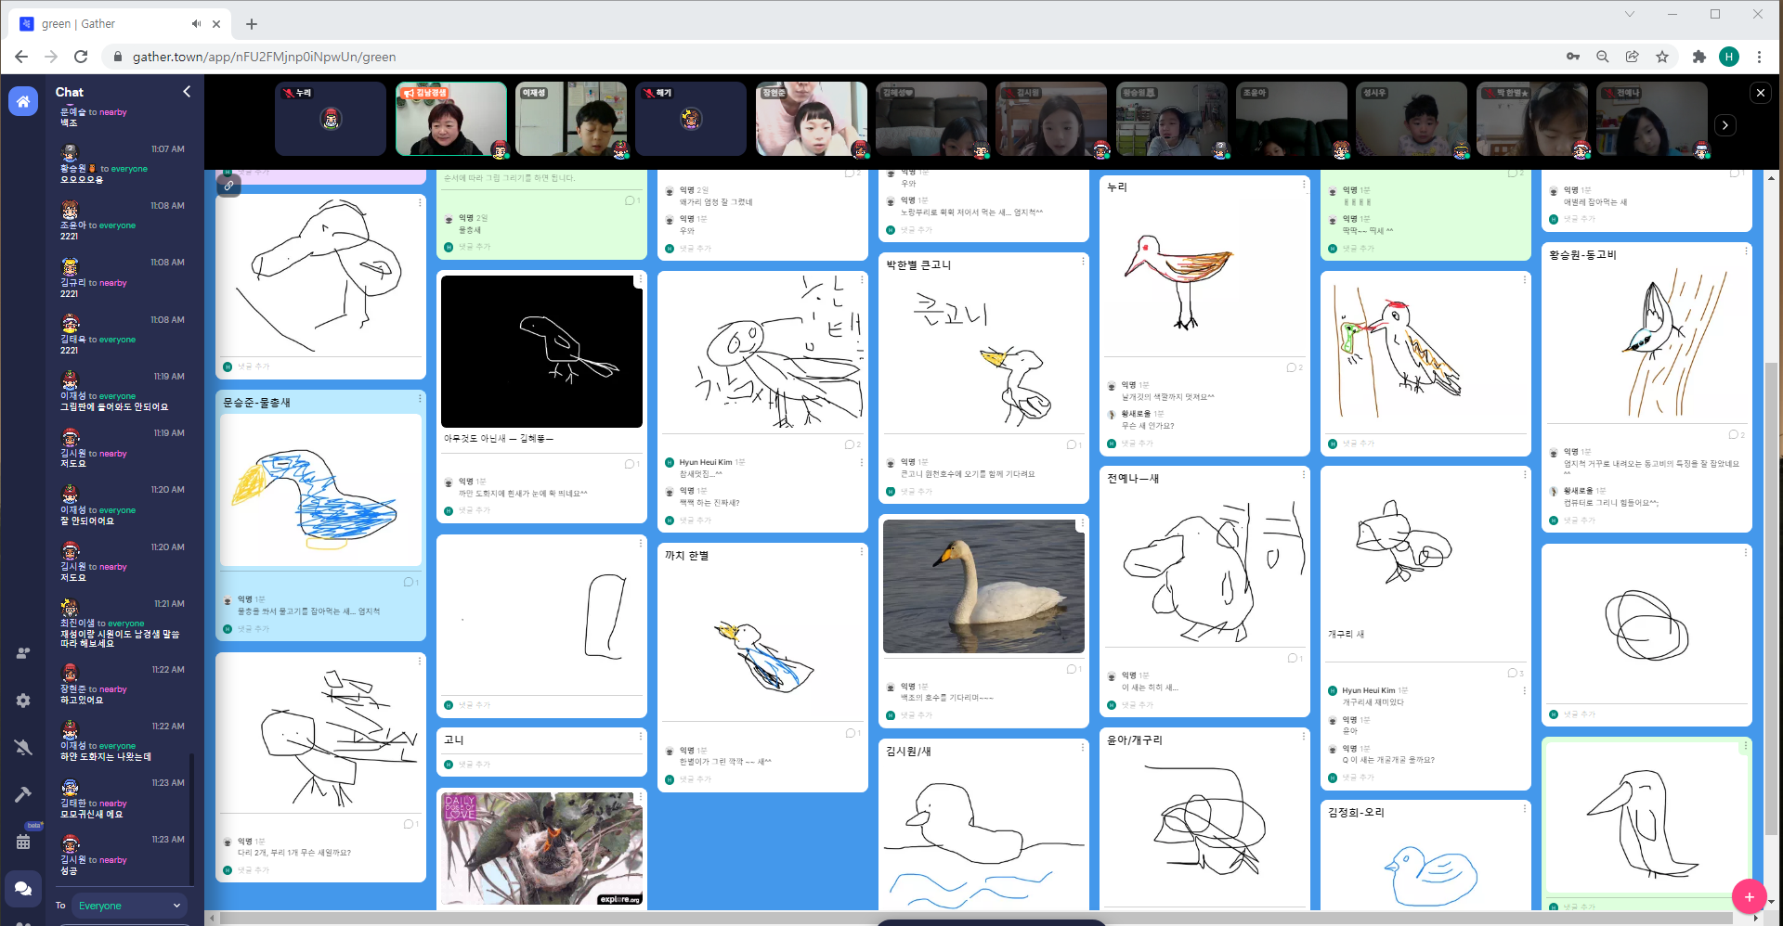Image resolution: width=1783 pixels, height=926 pixels.
Task: Open the black-background bird drawing
Action: click(541, 351)
